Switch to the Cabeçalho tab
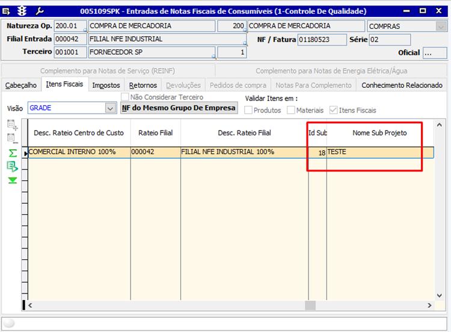451x332 pixels. [21, 85]
